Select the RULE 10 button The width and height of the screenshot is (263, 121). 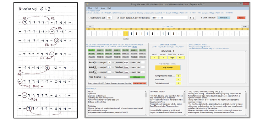(108, 54)
